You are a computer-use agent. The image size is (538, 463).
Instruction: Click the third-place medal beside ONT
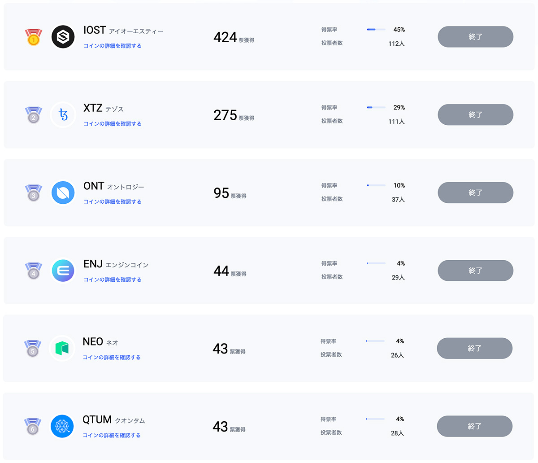(34, 193)
